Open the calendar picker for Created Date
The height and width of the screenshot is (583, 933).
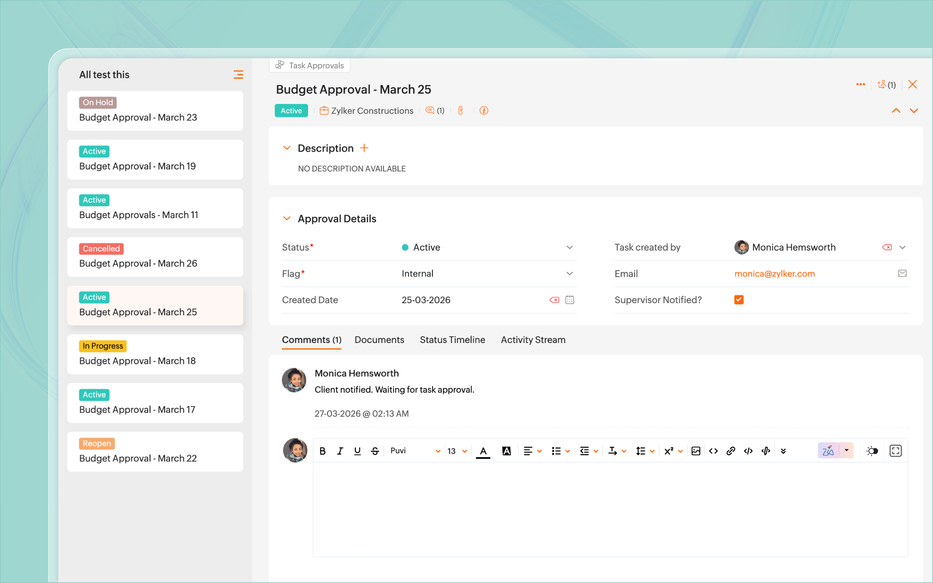(570, 300)
